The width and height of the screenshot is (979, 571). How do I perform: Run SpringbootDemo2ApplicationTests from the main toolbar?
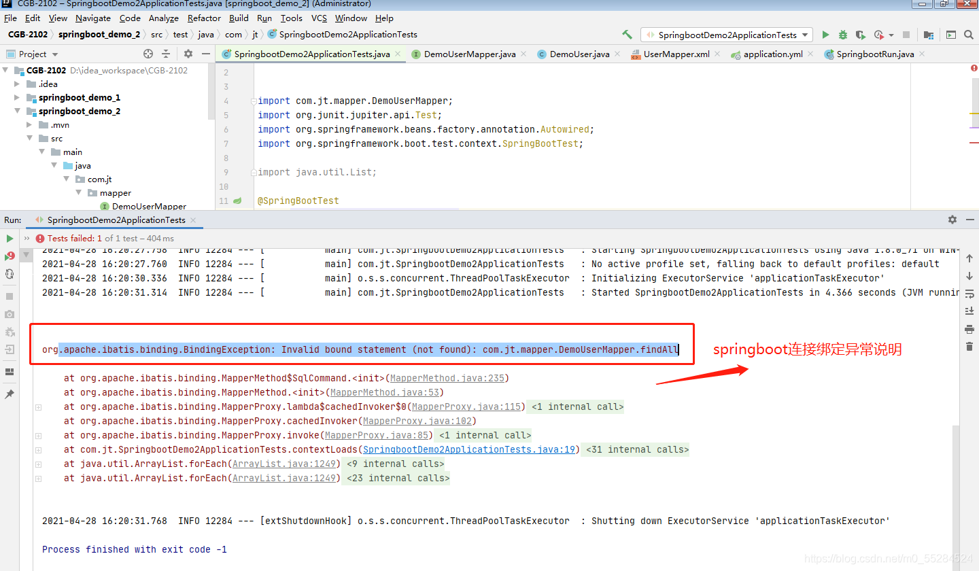point(825,35)
